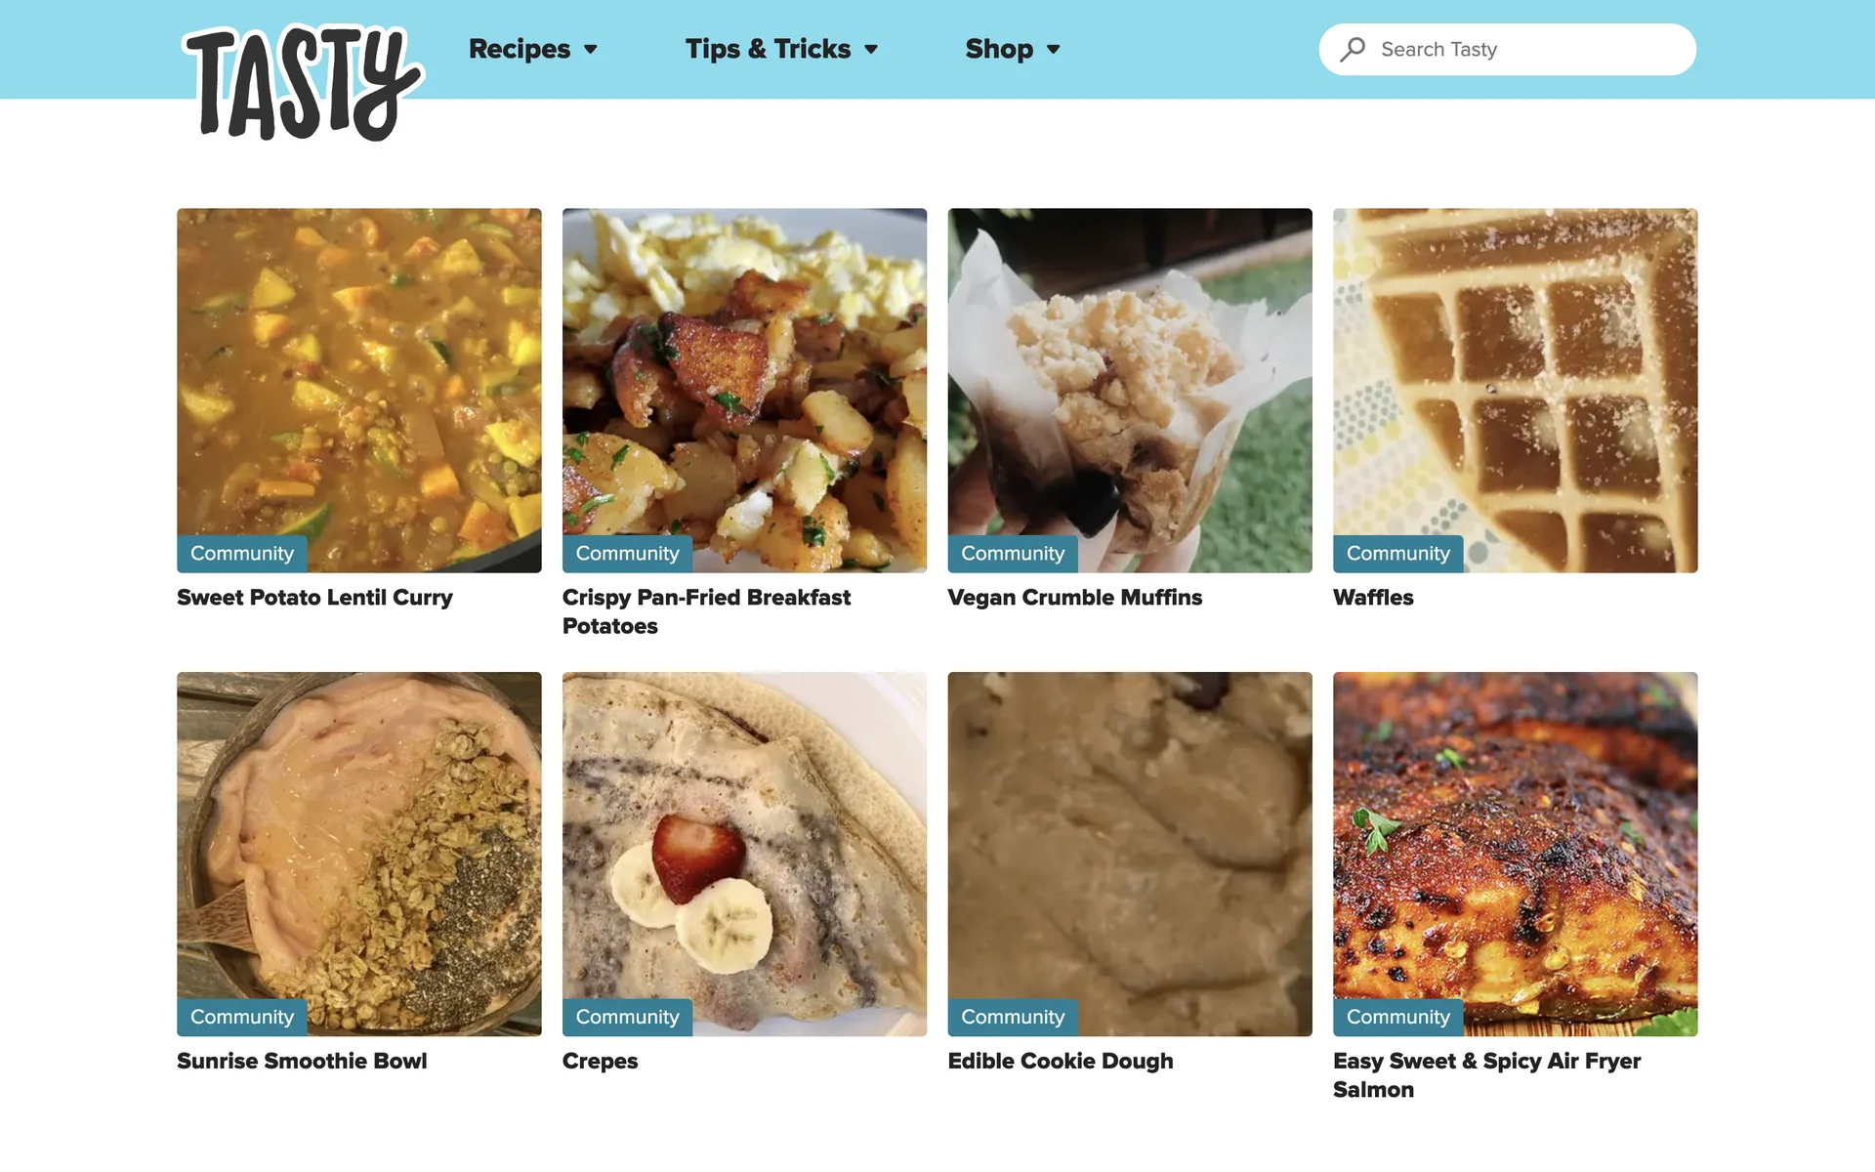Expand the Tips & Tricks dropdown arrow
This screenshot has height=1172, width=1875.
tap(871, 50)
